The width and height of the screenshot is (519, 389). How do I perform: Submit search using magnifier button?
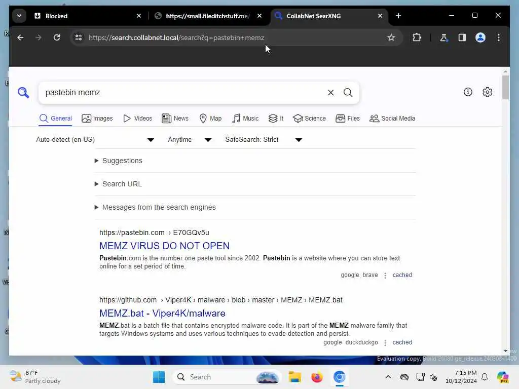click(348, 93)
